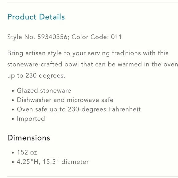Click the Bring artisan style description line

tap(88, 53)
